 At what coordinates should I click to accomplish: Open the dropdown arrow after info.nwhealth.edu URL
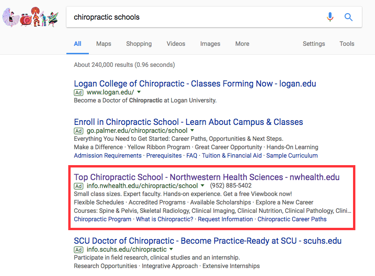(x=202, y=185)
